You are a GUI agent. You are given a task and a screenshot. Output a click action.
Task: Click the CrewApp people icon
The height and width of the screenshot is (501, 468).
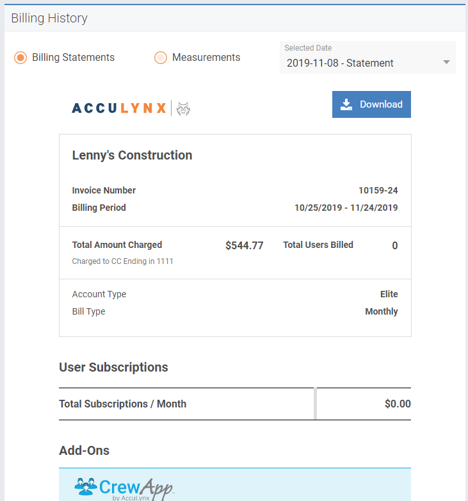click(x=86, y=486)
